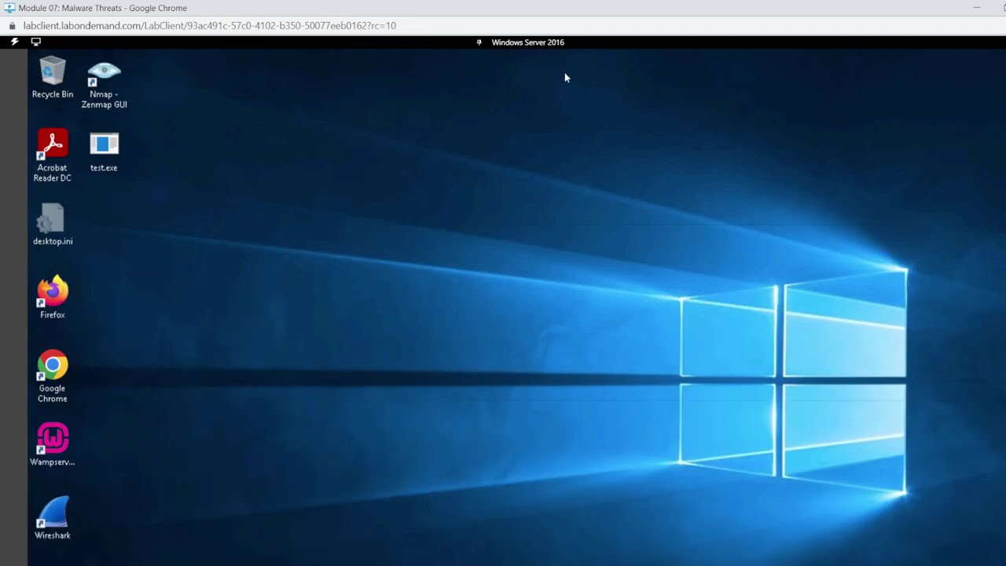
Task: Select the Wampserver desktop shortcut
Action: [53, 445]
